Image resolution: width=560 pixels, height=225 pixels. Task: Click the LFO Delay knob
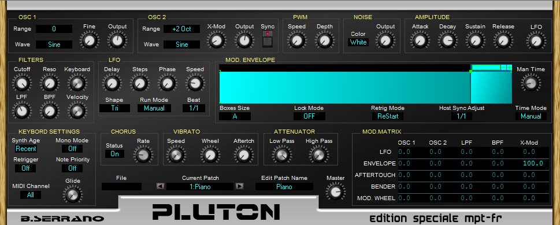(112, 83)
